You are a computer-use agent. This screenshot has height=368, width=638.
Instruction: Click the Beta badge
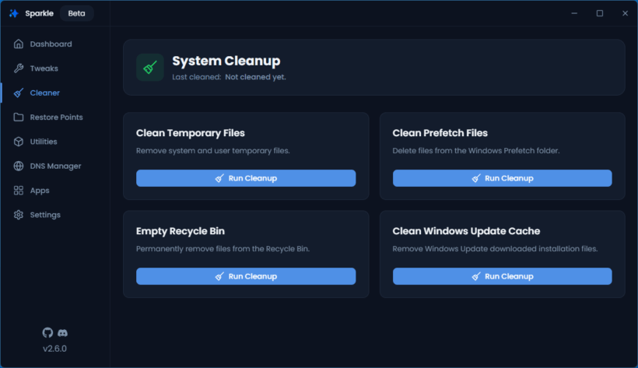click(x=76, y=13)
